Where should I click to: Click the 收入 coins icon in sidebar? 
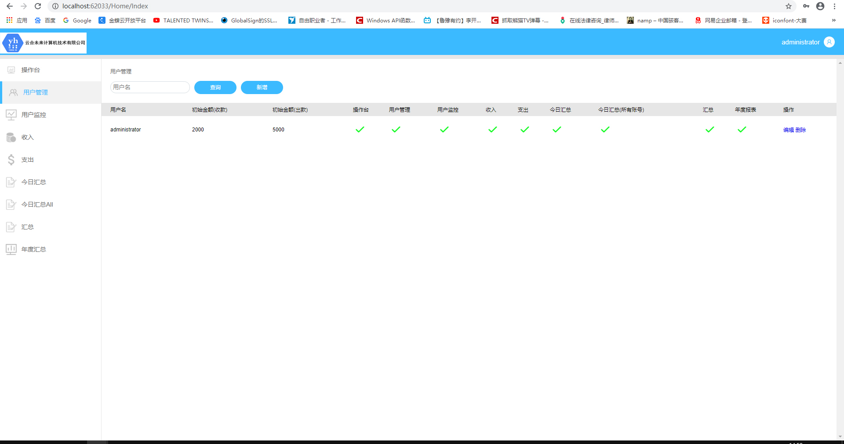11,137
